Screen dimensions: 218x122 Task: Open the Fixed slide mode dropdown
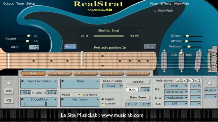[112, 86]
